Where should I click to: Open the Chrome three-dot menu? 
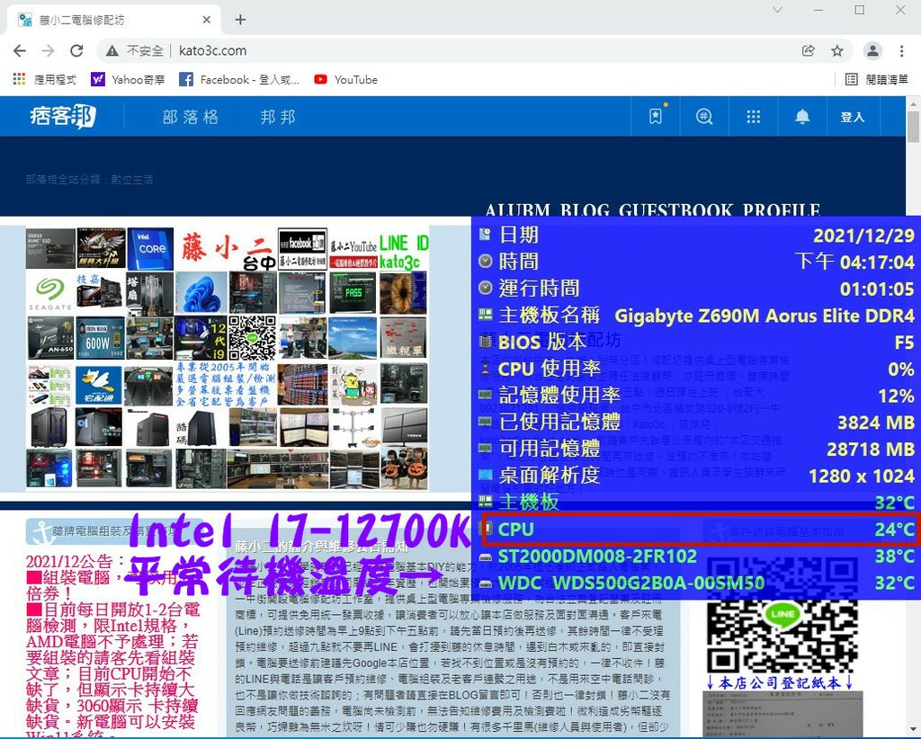tap(901, 51)
